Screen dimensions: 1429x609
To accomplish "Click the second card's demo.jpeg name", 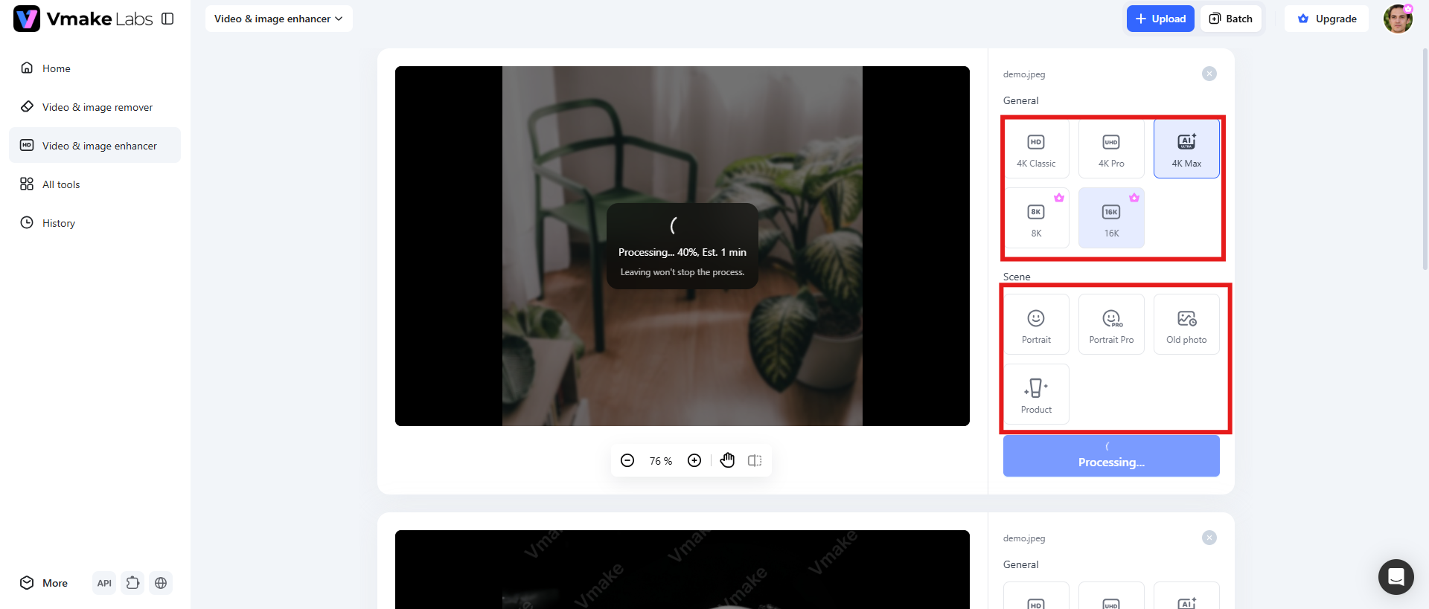I will [x=1024, y=538].
